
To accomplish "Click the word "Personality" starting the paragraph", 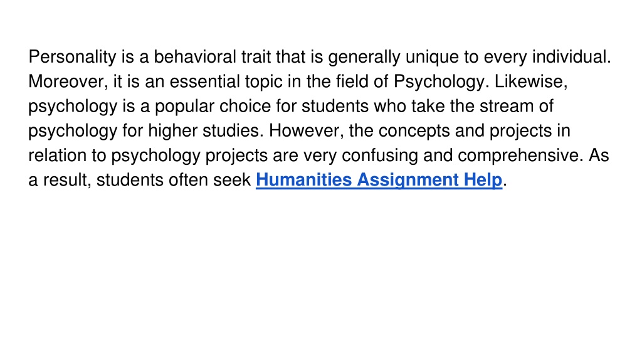I will click(73, 57).
